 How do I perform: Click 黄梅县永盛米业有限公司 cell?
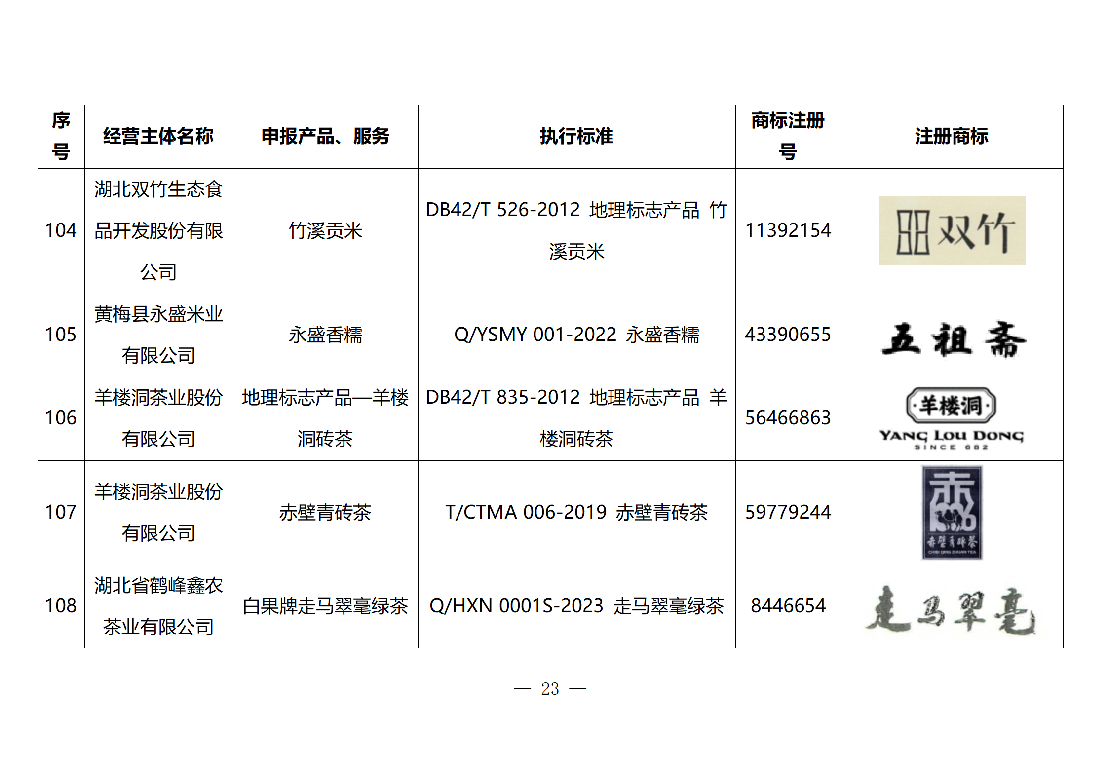tap(158, 335)
